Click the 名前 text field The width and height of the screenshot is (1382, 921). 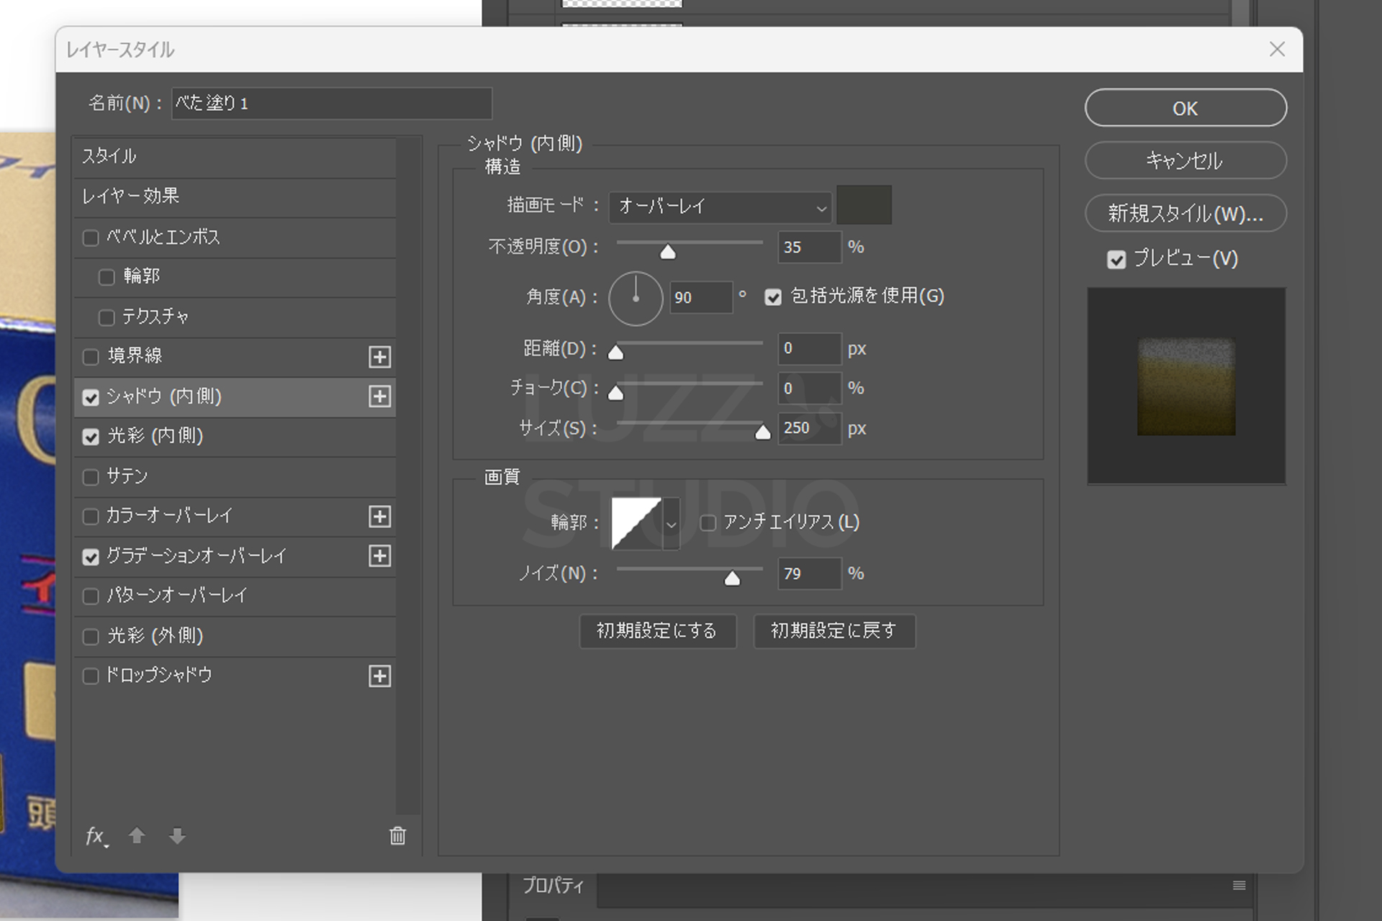pos(331,104)
